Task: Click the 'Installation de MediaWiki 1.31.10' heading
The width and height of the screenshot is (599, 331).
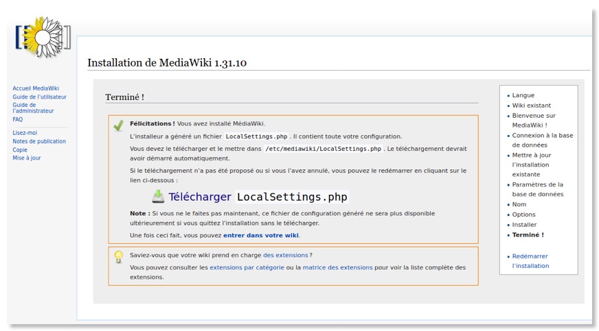Action: (167, 63)
